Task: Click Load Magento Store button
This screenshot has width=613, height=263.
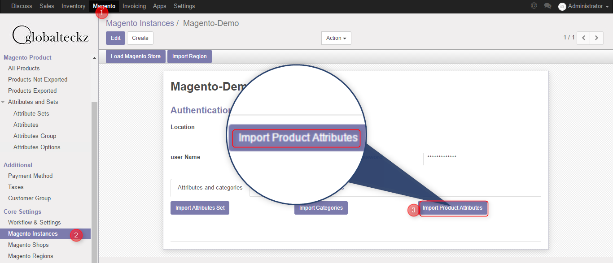Action: (x=136, y=56)
